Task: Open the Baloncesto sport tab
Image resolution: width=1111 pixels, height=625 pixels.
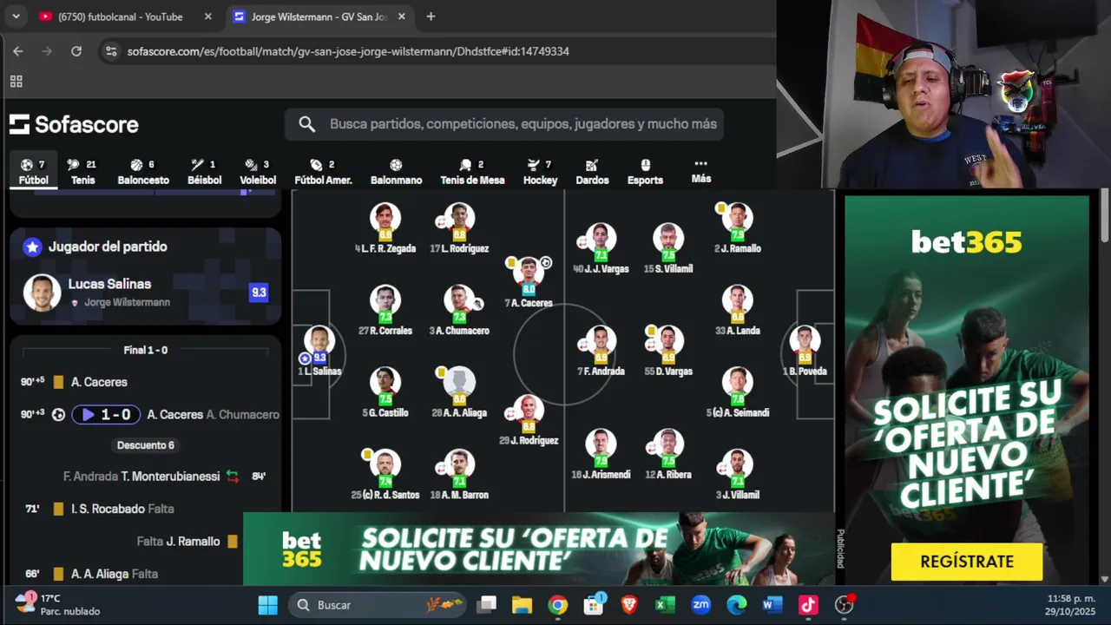Action: tap(143, 172)
